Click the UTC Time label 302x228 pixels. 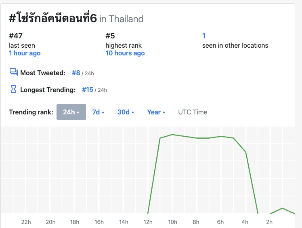coord(193,112)
